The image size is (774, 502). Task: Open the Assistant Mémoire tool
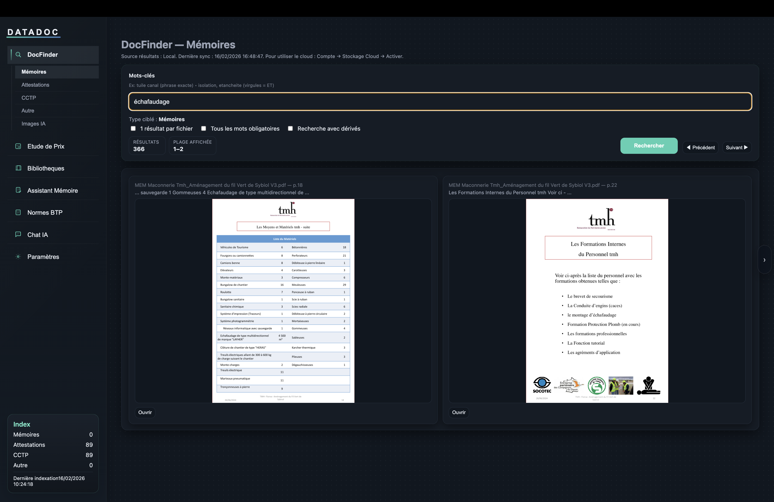(x=52, y=190)
